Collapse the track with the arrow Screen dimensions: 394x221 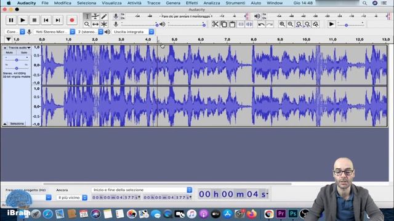click(5, 124)
